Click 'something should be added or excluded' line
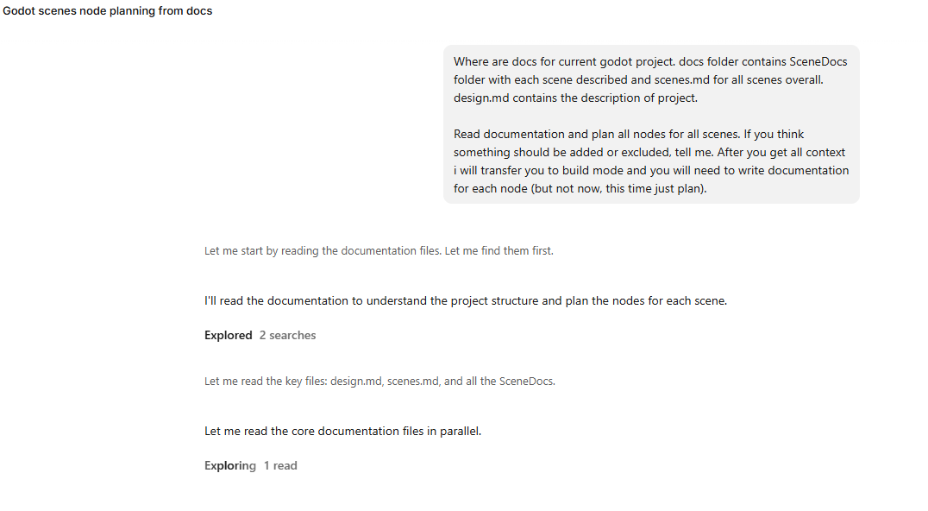Image resolution: width=928 pixels, height=511 pixels. (x=649, y=152)
